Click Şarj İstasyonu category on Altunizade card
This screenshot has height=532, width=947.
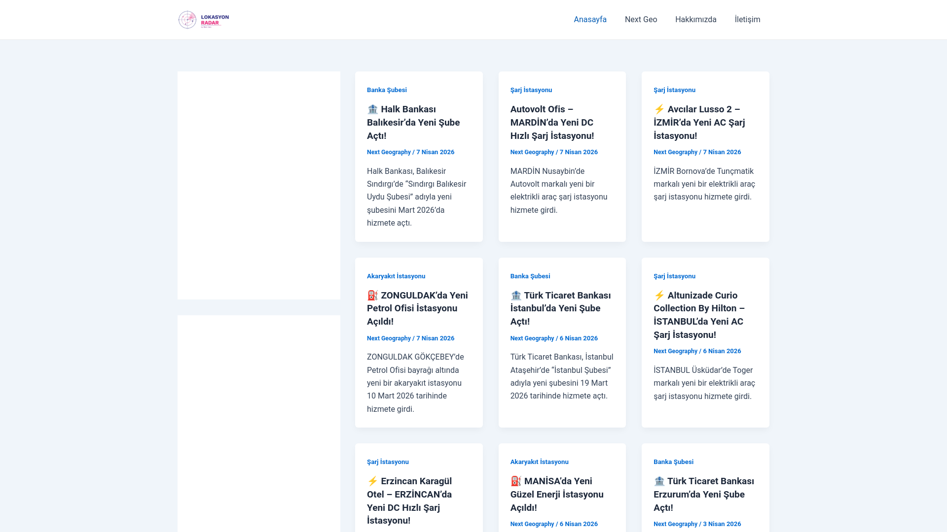(x=674, y=276)
